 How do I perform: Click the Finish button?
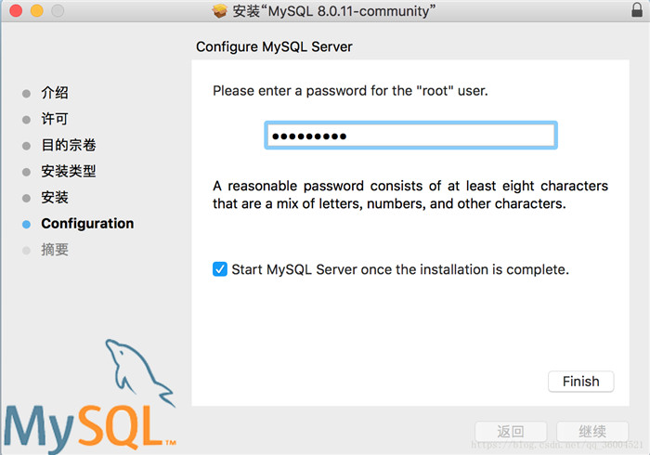pos(581,381)
